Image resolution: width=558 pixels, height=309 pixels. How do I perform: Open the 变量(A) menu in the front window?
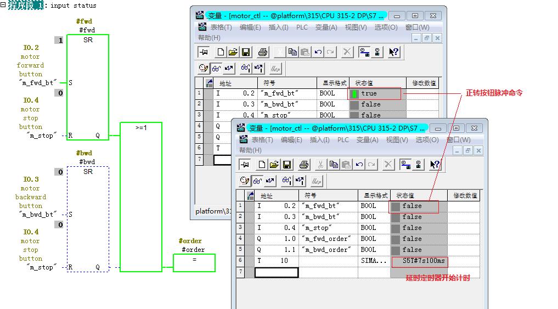point(368,140)
